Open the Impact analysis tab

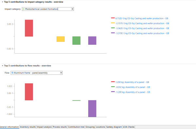click(x=44, y=127)
